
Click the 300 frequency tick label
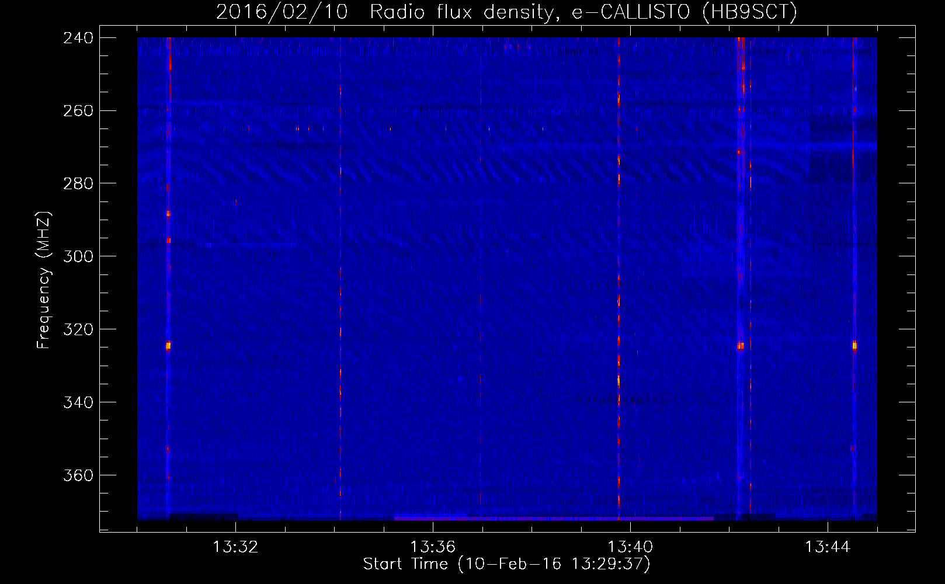tap(78, 256)
